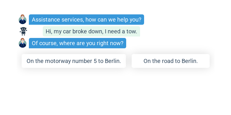
Task: Click the agent avatar next to 'Of course' message
Action: [23, 43]
